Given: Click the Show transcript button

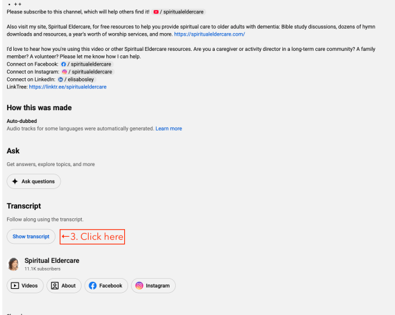Looking at the screenshot, I should (31, 237).
